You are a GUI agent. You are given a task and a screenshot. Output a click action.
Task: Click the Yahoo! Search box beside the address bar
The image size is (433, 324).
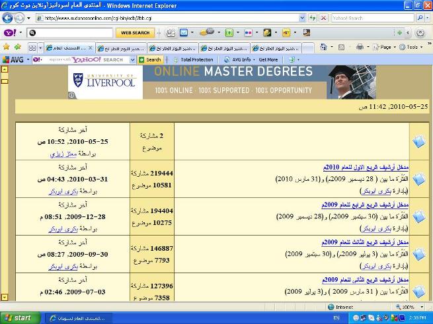[x=373, y=18]
